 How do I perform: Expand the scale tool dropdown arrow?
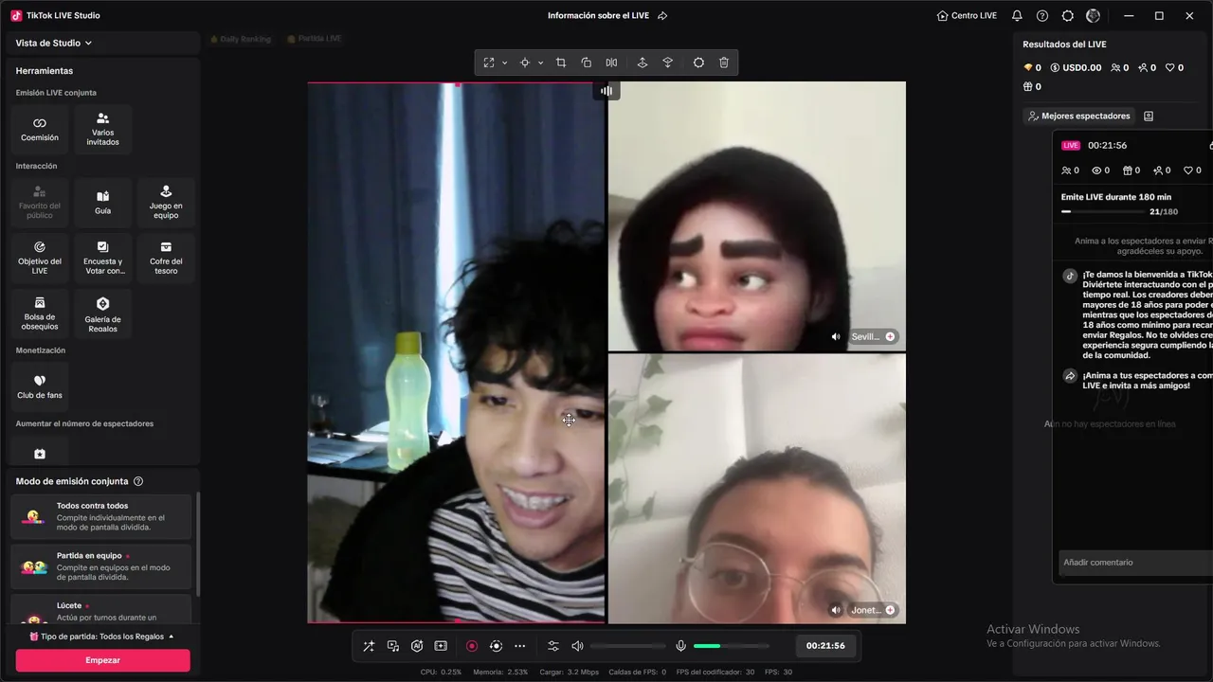coord(504,63)
